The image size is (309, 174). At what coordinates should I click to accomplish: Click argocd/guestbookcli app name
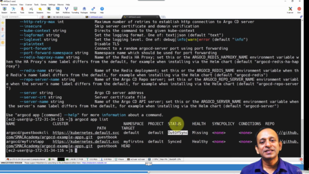(27, 132)
